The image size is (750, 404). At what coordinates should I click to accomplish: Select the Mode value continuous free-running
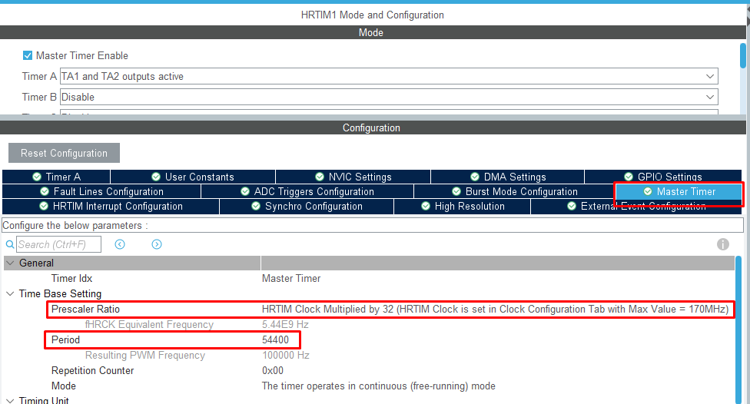tap(378, 386)
